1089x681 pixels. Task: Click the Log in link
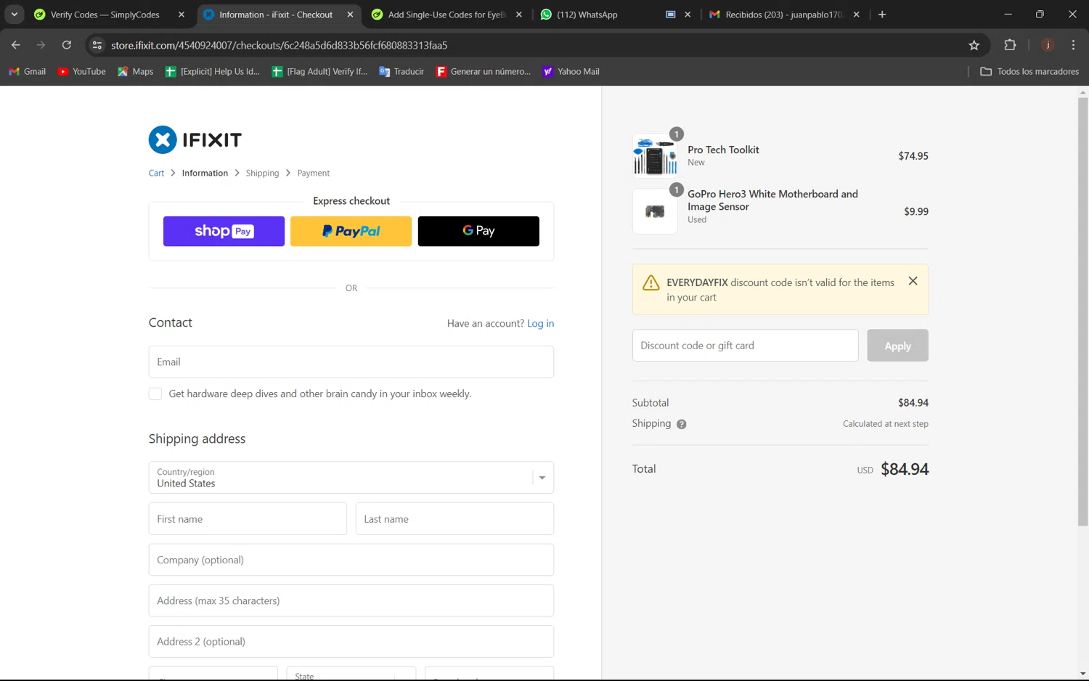click(540, 323)
